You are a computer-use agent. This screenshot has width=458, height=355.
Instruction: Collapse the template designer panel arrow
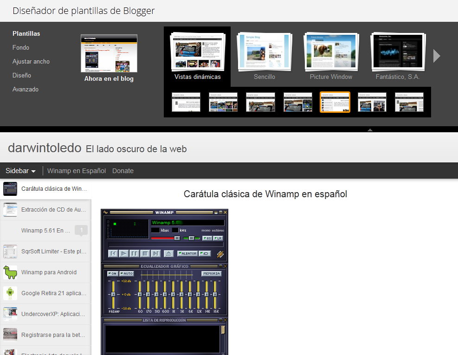pyautogui.click(x=370, y=130)
